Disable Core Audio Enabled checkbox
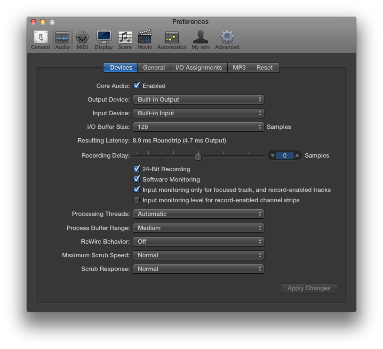The height and width of the screenshot is (349, 383). 136,86
